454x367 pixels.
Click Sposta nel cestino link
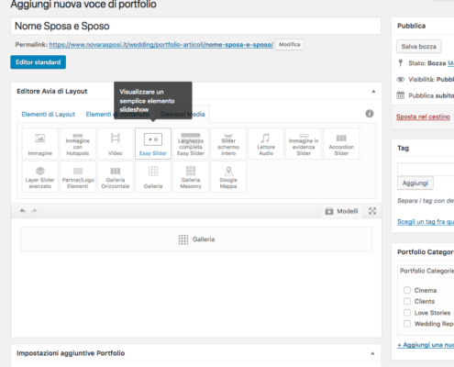tap(423, 117)
